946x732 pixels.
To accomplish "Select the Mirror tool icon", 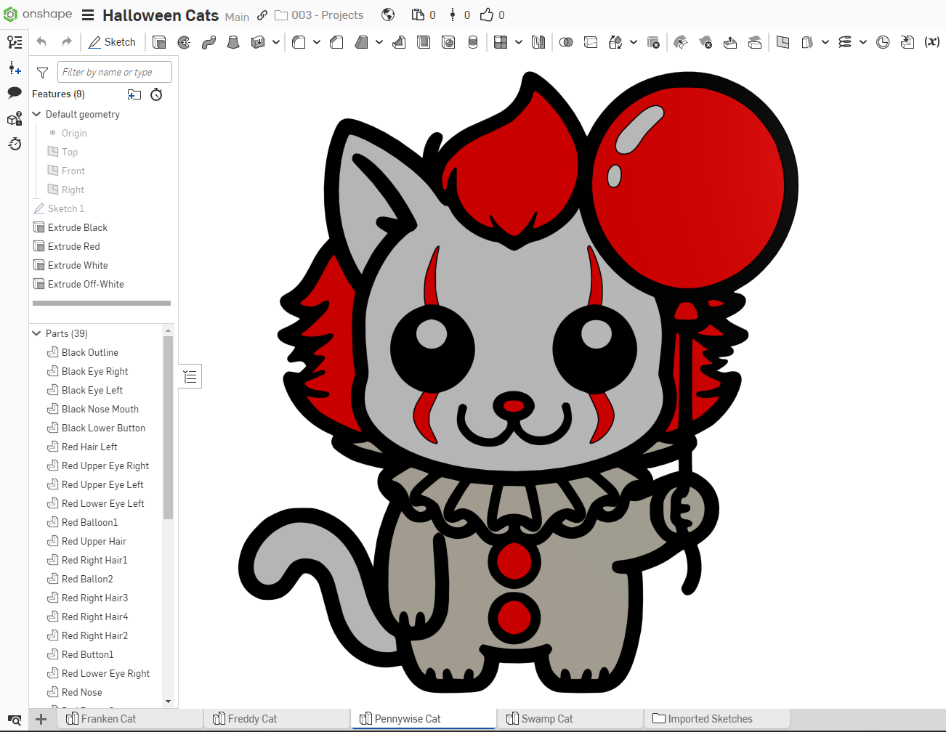I will pos(538,42).
